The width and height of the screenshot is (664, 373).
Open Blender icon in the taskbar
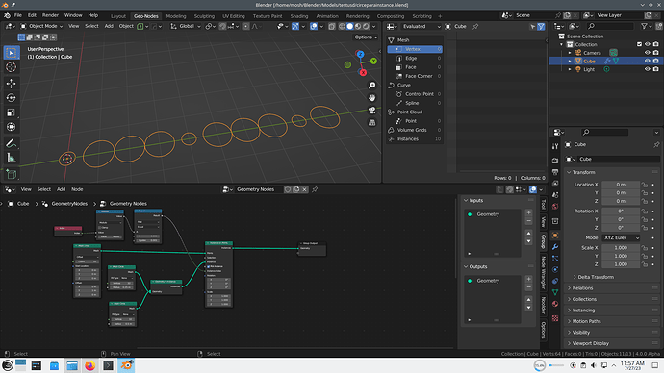coord(126,365)
